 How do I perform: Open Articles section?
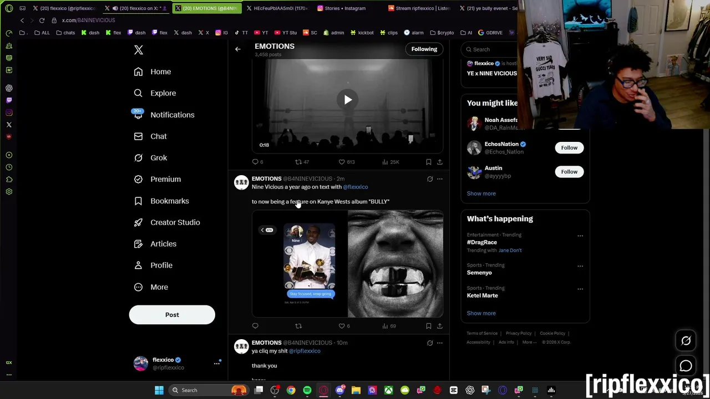(x=155, y=244)
